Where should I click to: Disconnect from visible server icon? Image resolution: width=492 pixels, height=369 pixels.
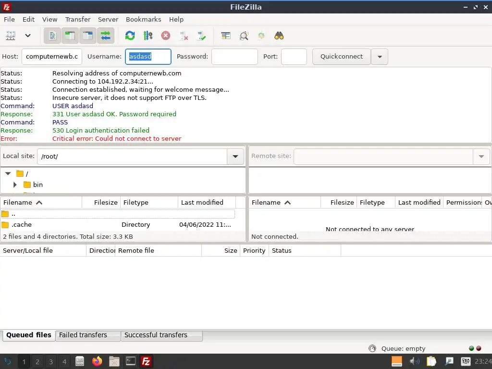click(184, 36)
